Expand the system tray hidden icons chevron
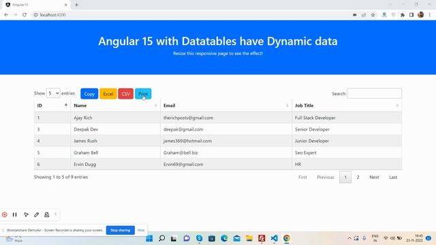Viewport: 436px width, 245px height. pyautogui.click(x=349, y=238)
